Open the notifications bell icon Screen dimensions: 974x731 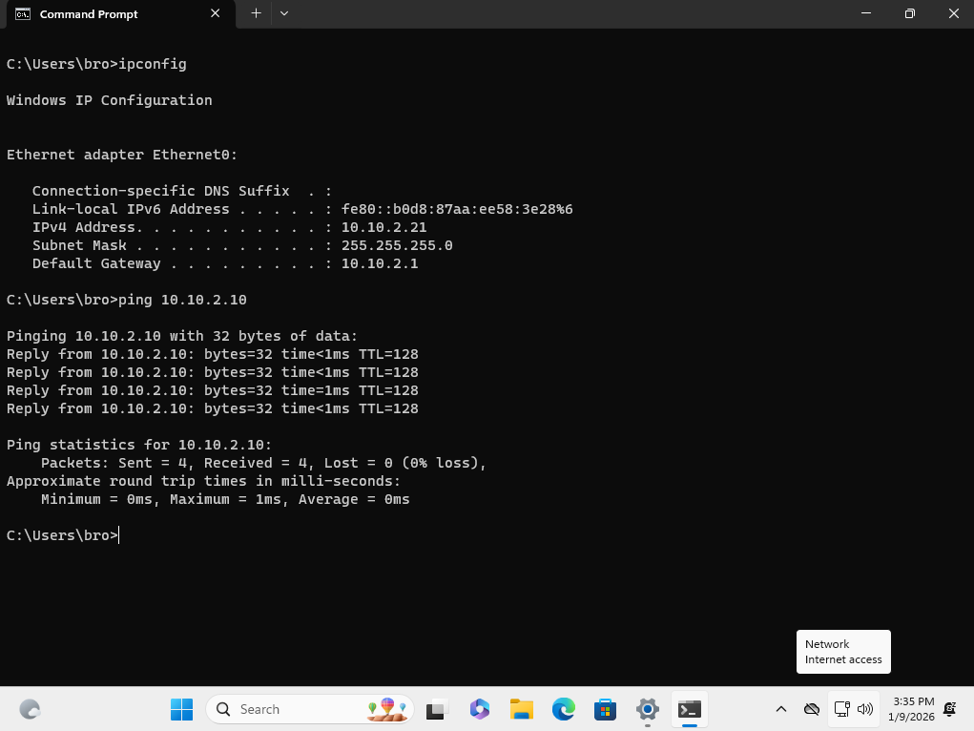point(950,709)
